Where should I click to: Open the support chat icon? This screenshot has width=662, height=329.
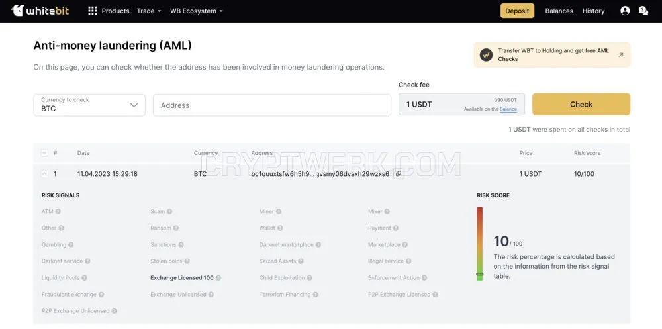tap(643, 11)
